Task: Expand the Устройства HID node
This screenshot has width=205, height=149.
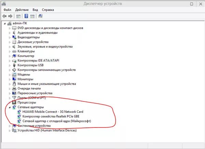Action: coord(10,131)
